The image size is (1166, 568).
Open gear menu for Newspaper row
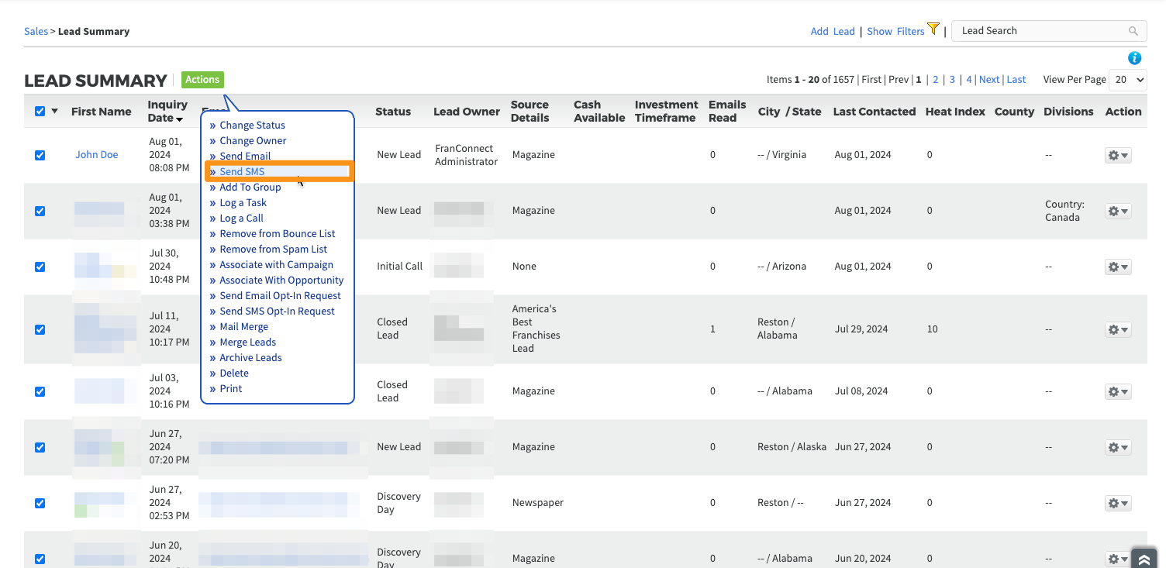click(1118, 503)
